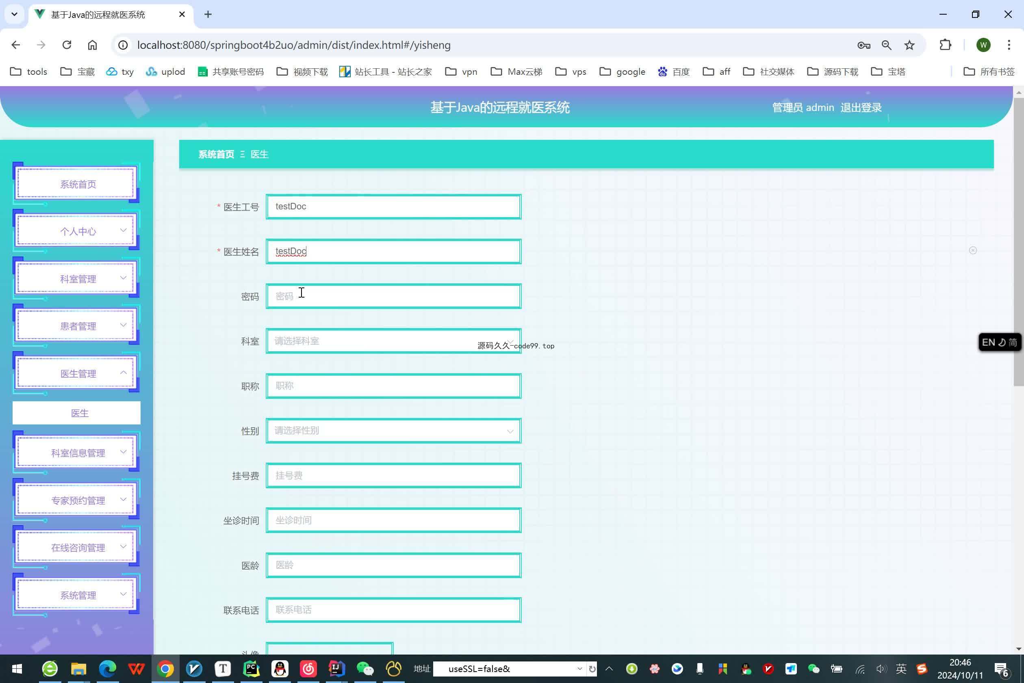Expand the 科室管理 sidebar menu
This screenshot has width=1024, height=683.
coord(76,279)
